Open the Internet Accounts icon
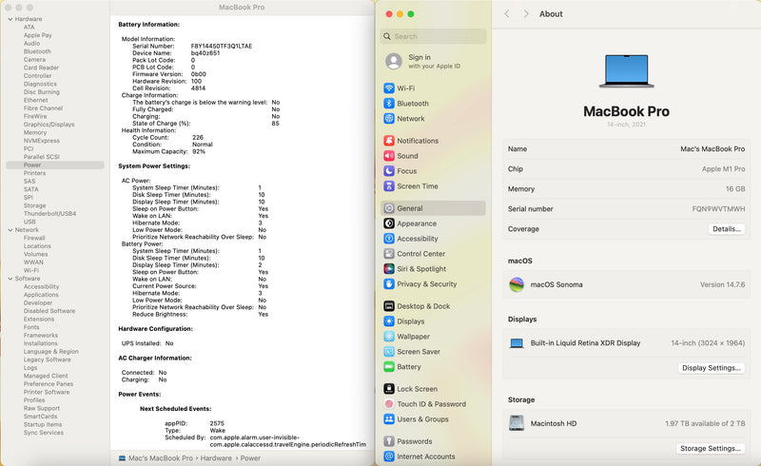Screen dimensions: 761x466 coord(389,456)
